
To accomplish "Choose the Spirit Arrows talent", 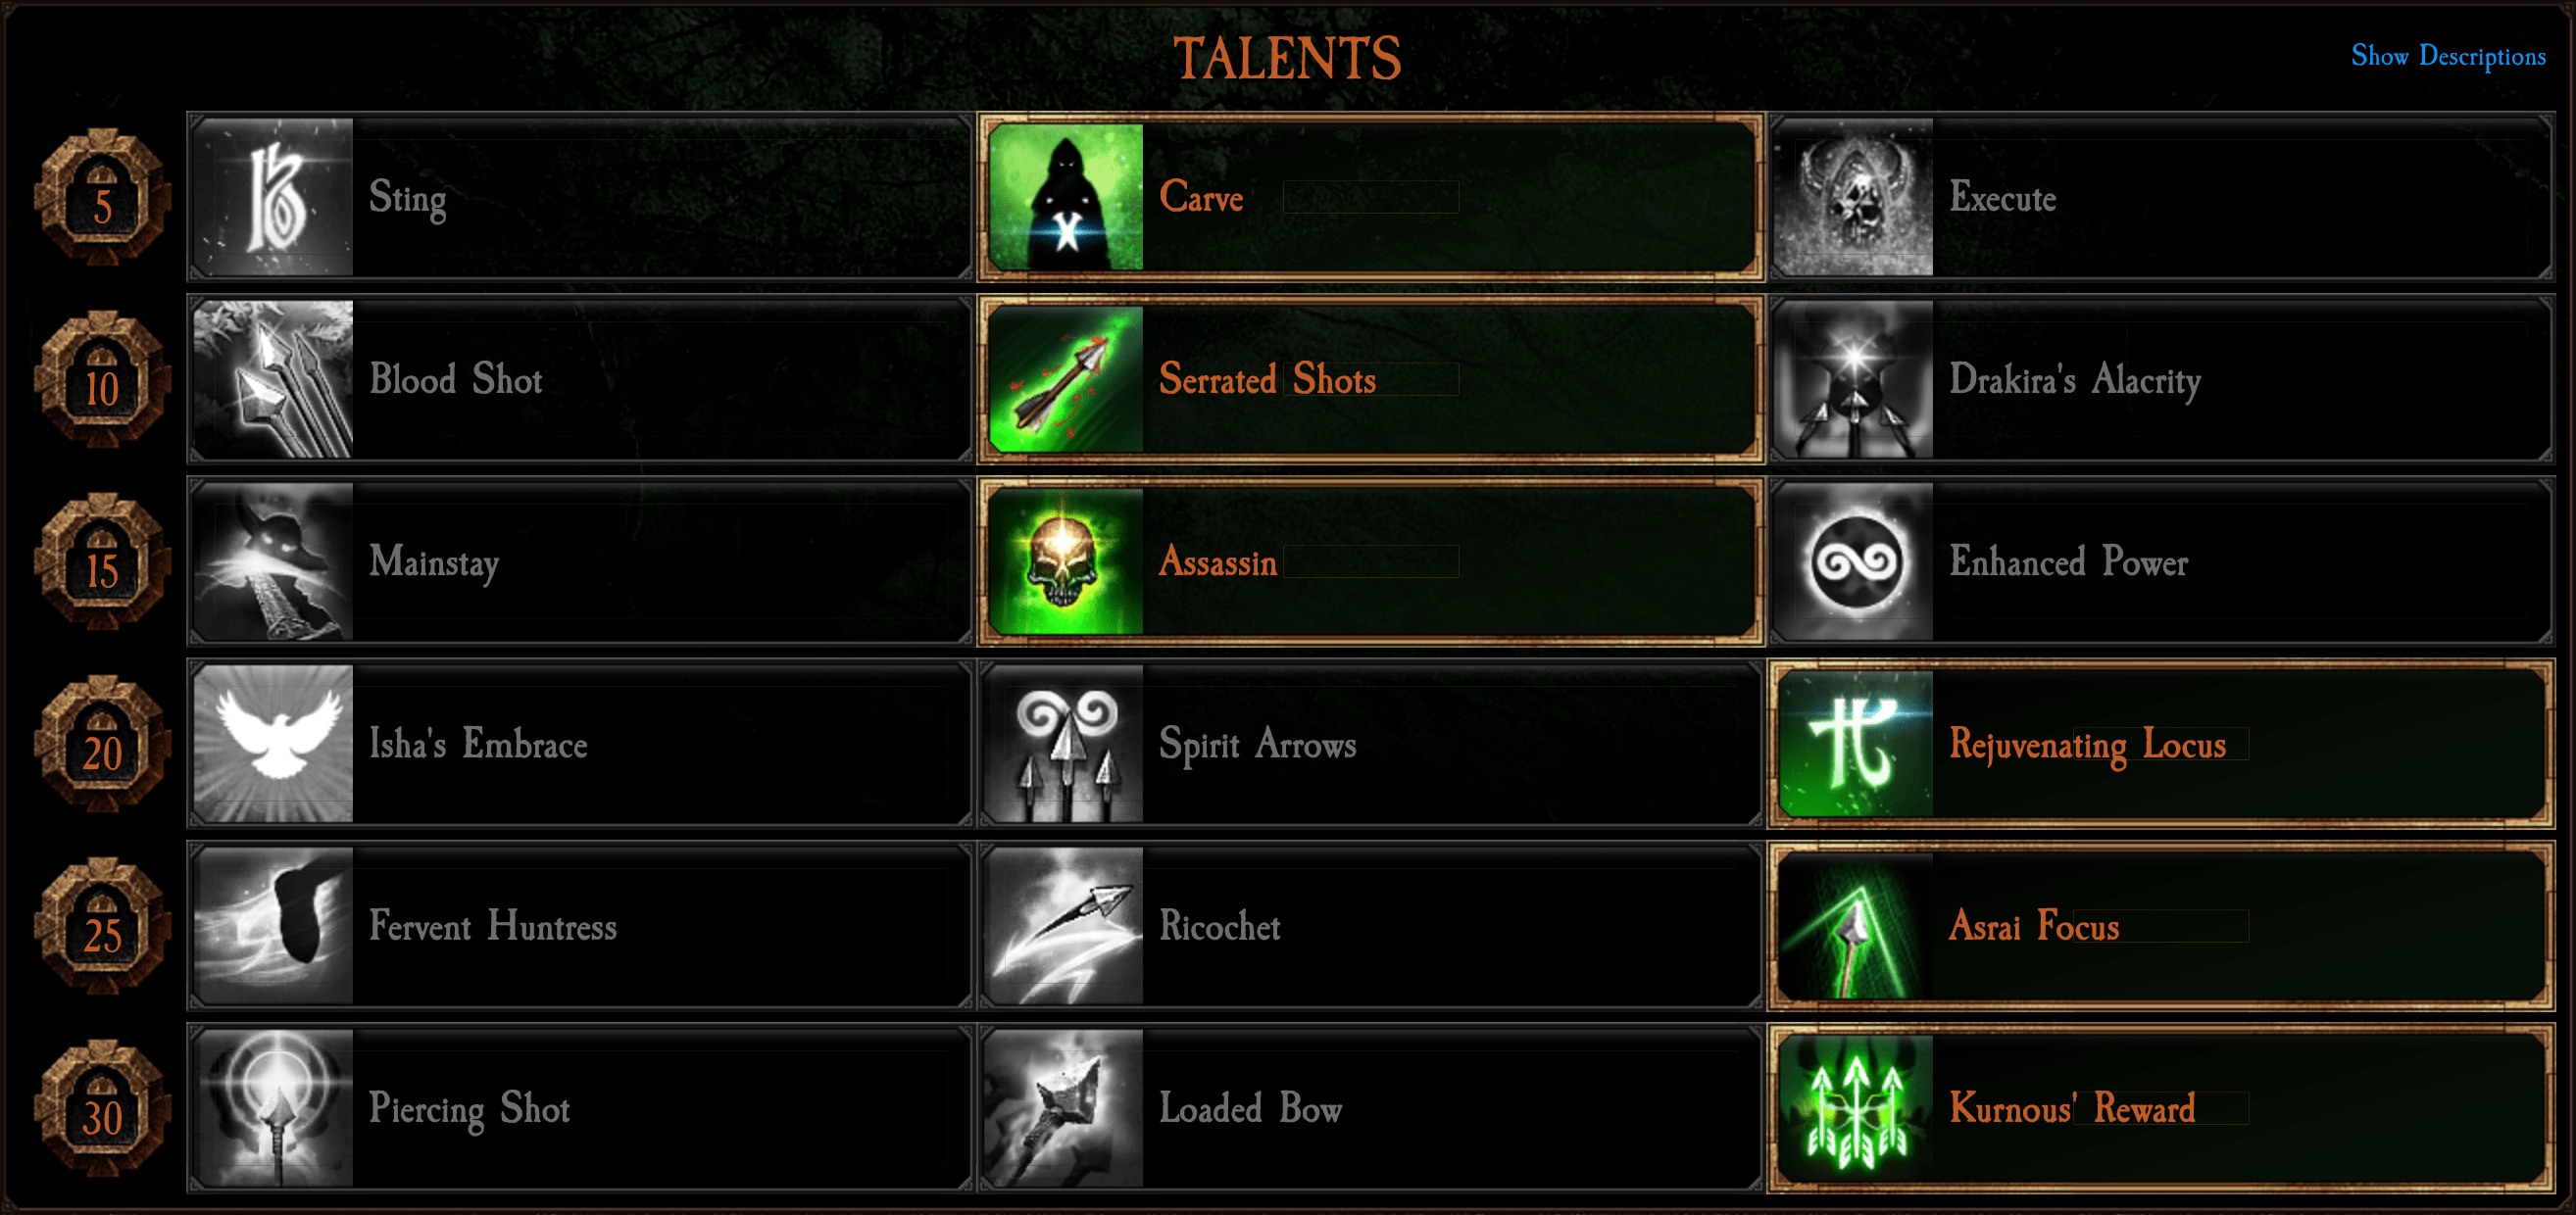I will (x=1370, y=744).
